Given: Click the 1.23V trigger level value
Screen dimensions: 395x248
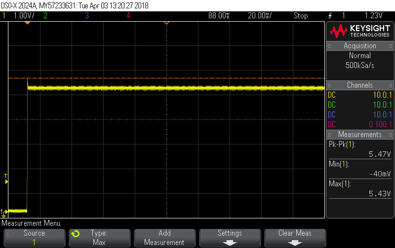Looking at the screenshot, I should pos(374,16).
